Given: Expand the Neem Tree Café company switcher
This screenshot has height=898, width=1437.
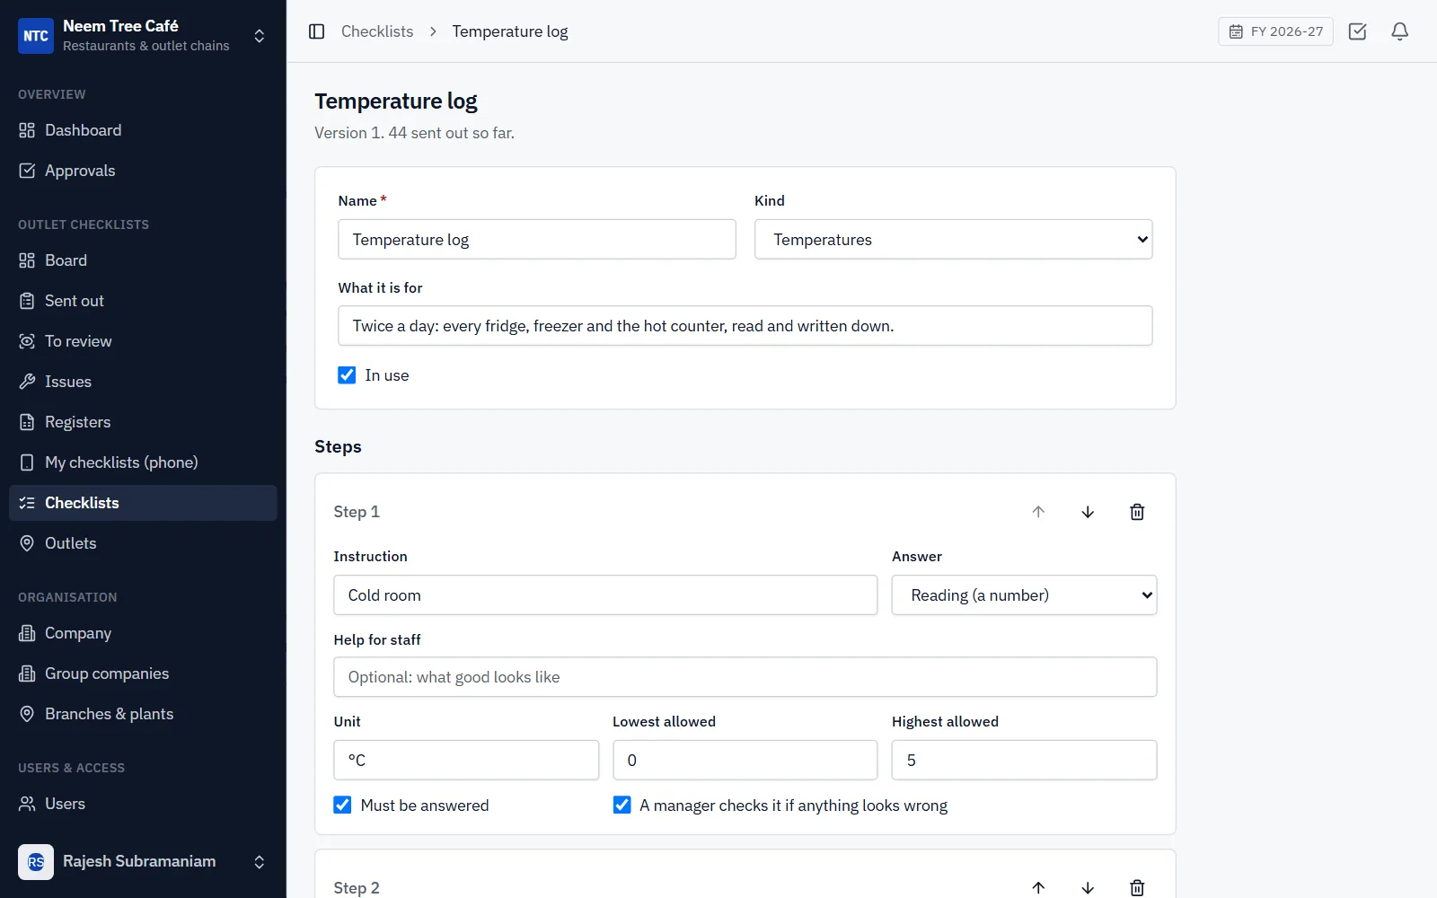Looking at the screenshot, I should tap(260, 36).
